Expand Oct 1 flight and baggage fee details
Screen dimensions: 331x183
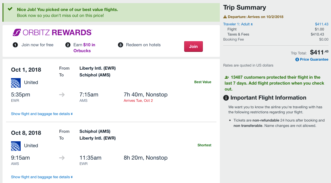pyautogui.click(x=42, y=114)
